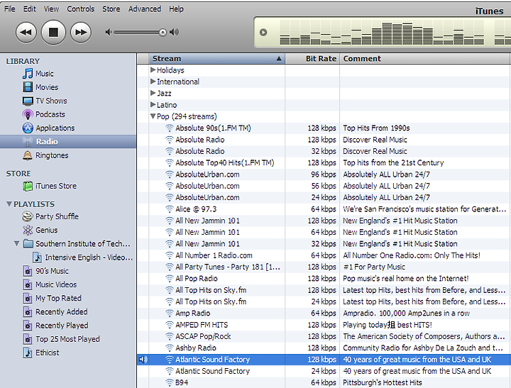This screenshot has height=388, width=511.
Task: Sort by the Comment column header
Action: pos(425,59)
